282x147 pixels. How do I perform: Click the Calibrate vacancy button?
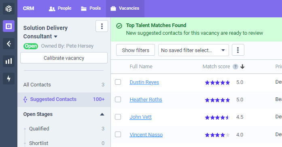64,58
